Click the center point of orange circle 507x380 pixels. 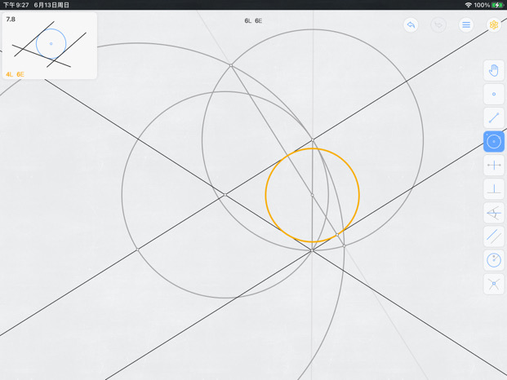[x=312, y=195]
